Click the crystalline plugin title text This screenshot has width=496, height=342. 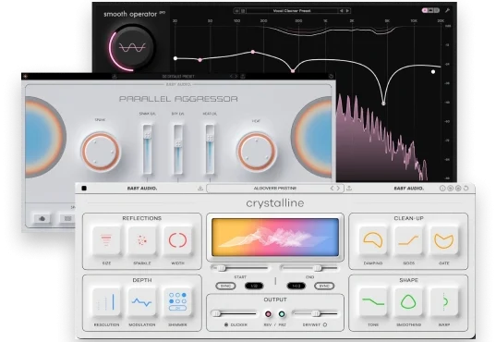pos(275,203)
